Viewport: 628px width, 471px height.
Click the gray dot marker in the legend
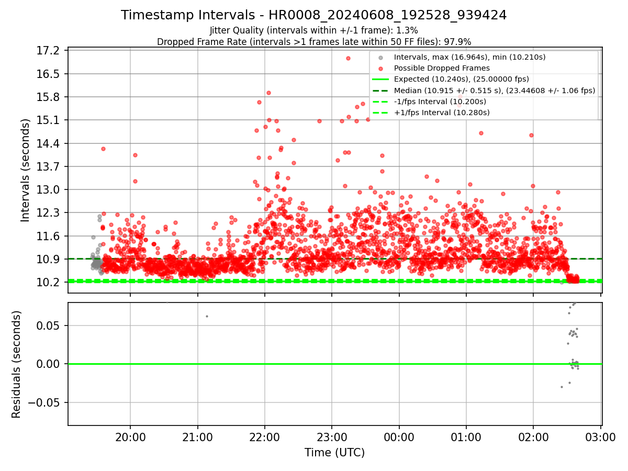[380, 58]
